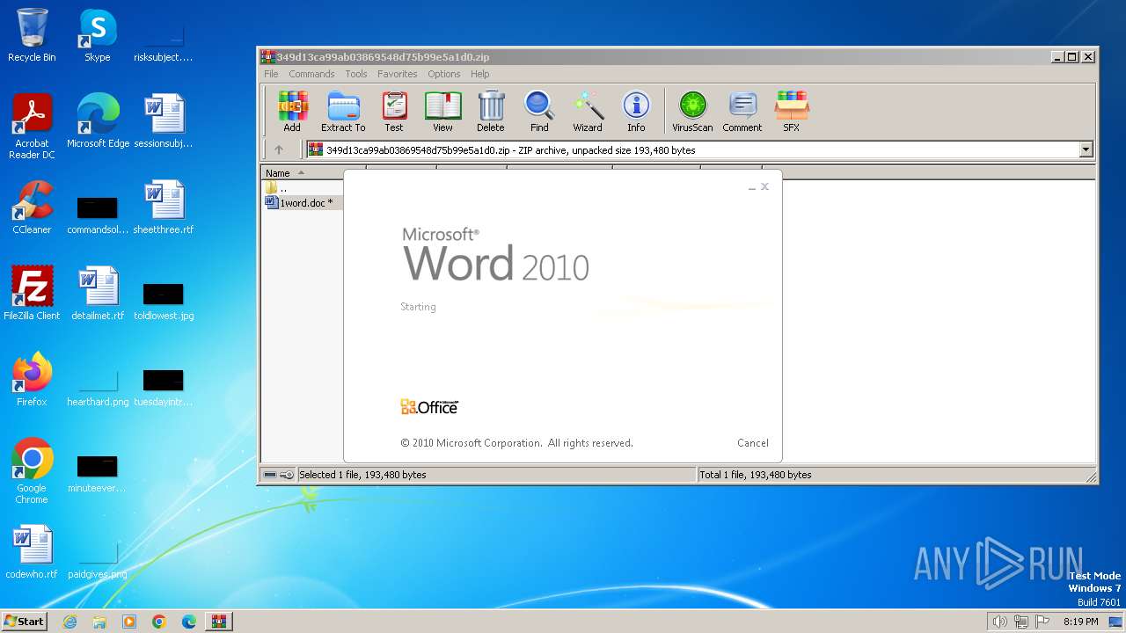Screen dimensions: 1126x633
Task: Select the sheetthree.rtf desktop file
Action: tap(164, 207)
